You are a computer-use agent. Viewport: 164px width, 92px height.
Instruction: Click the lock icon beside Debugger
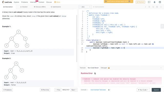coord(109,68)
